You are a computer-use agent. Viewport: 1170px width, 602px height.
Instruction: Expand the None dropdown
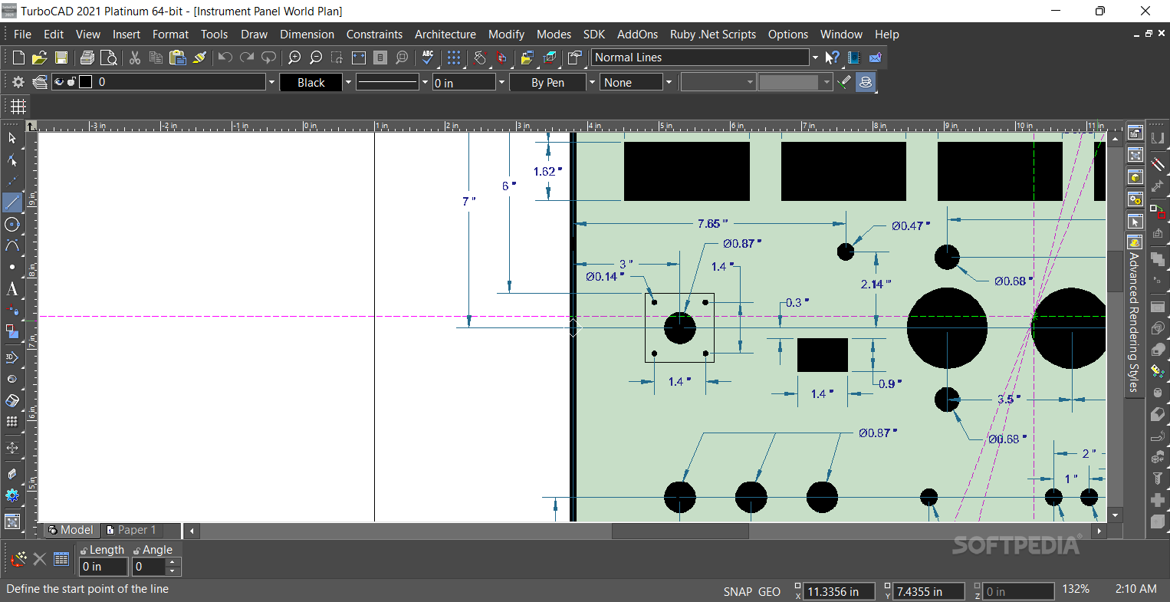668,82
